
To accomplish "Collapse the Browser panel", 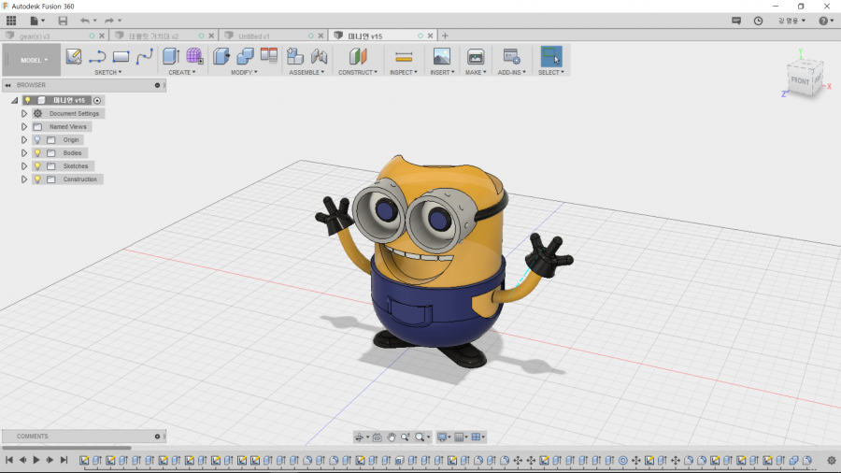I will point(8,85).
